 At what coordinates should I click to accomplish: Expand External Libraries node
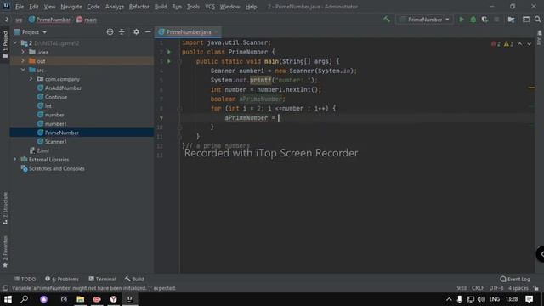[x=15, y=160]
